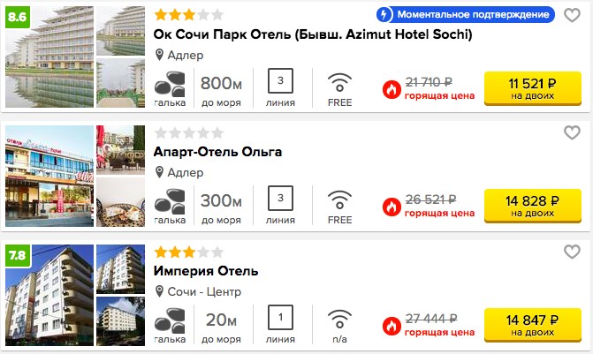Choose the 14 847 ₽ на двоих button

click(x=533, y=325)
